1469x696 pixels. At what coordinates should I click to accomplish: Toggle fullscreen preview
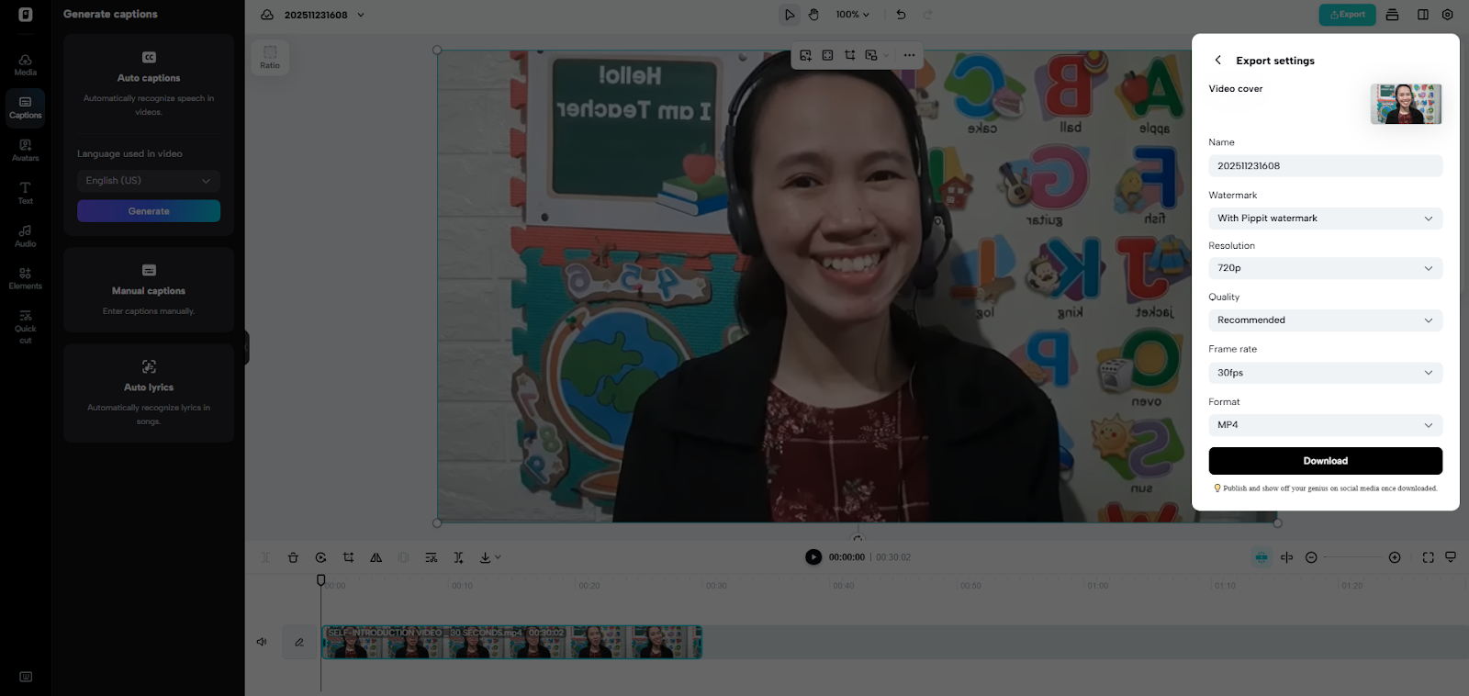click(1428, 557)
